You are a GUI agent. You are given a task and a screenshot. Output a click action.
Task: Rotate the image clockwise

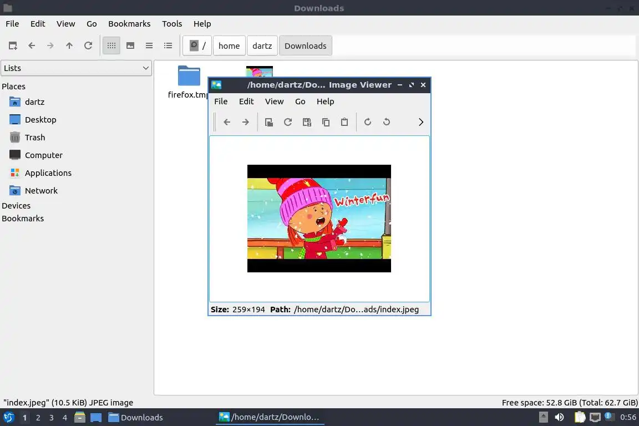(x=368, y=122)
